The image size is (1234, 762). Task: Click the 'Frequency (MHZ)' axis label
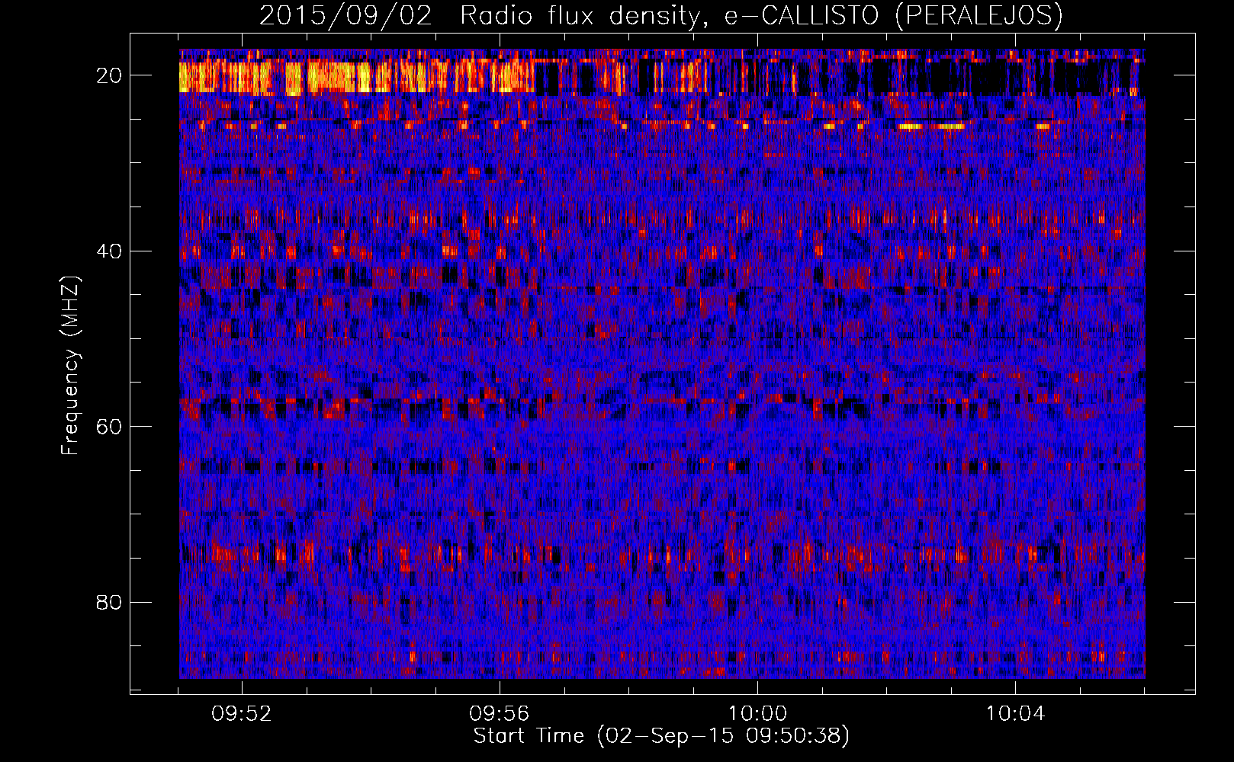[70, 366]
